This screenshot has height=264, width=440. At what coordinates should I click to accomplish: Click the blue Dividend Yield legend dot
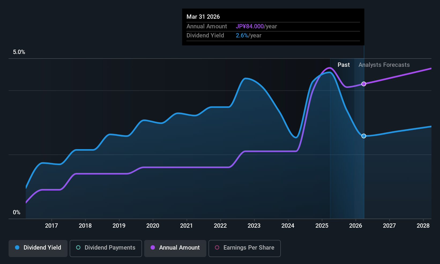pos(17,248)
